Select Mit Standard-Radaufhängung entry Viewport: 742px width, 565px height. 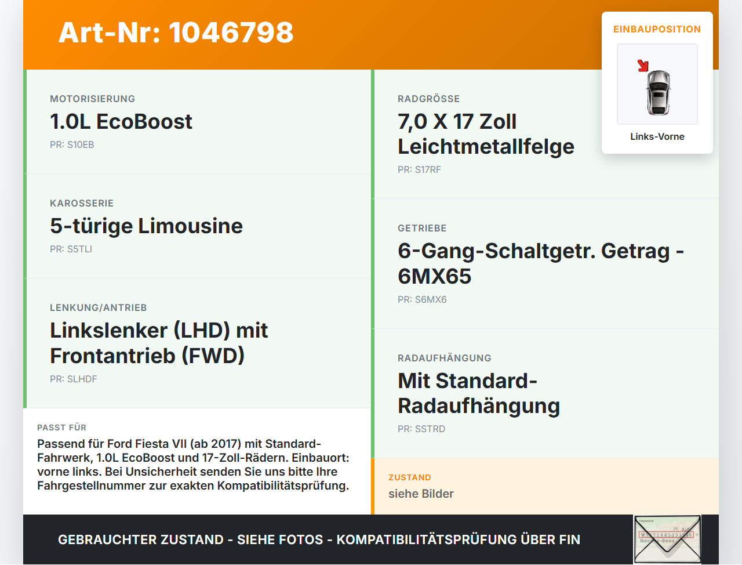click(x=479, y=393)
